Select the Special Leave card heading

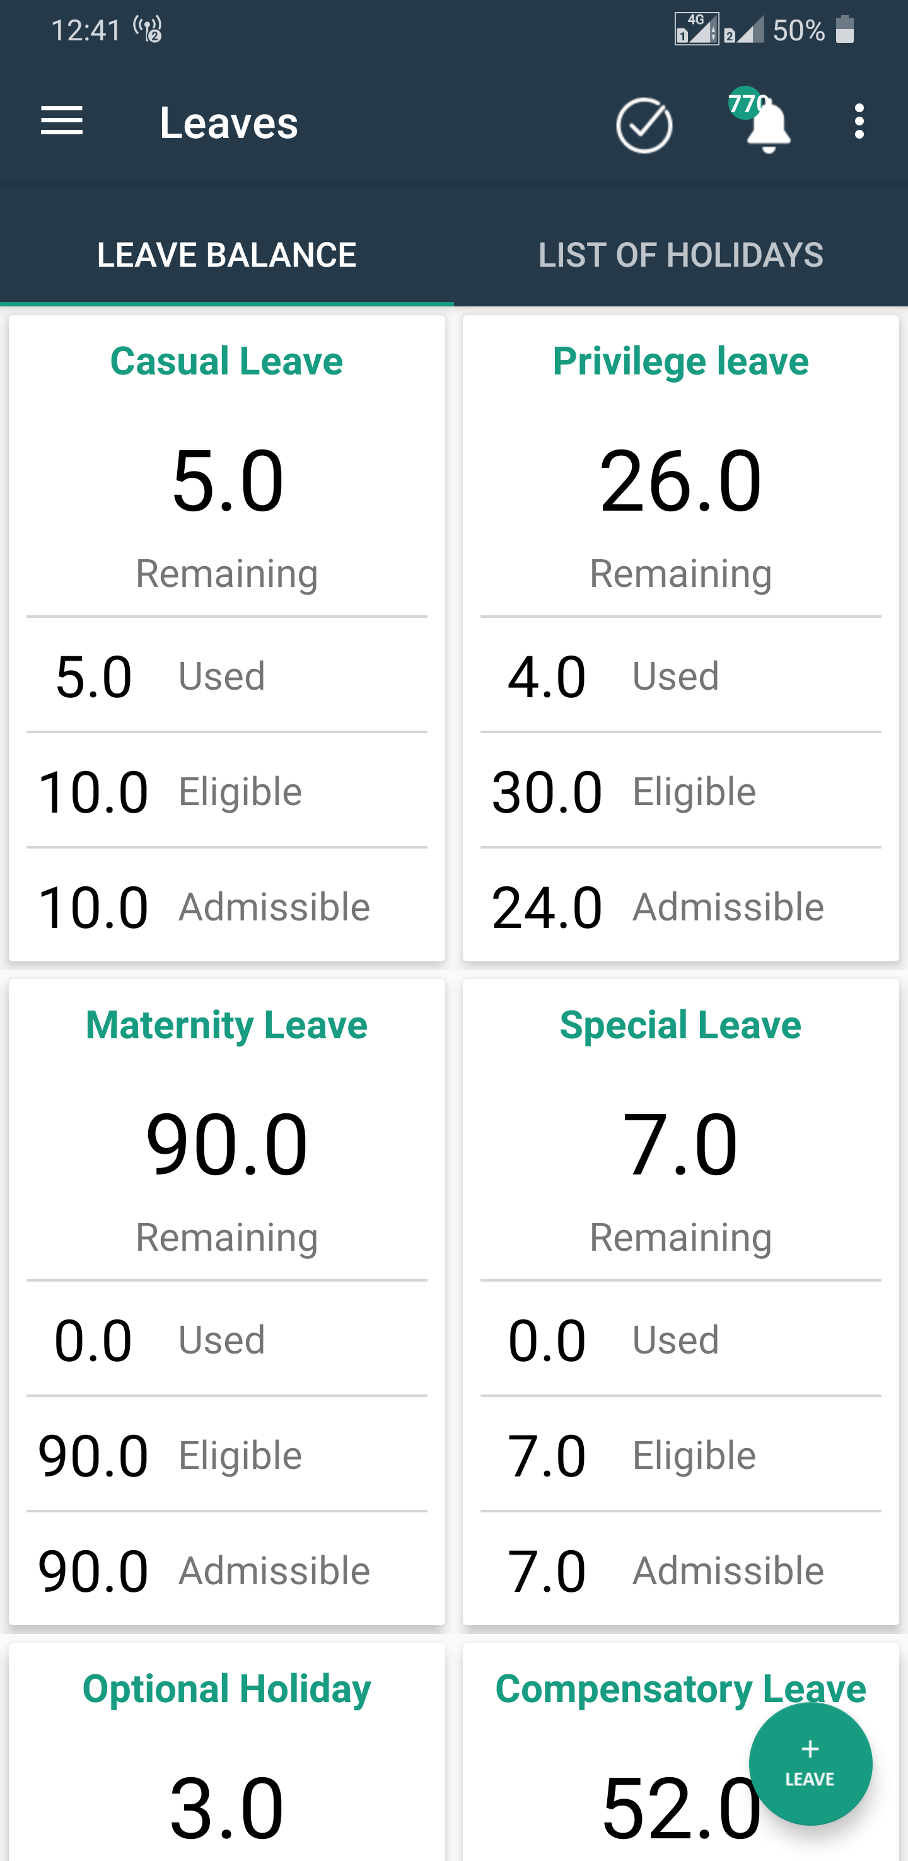(680, 1024)
